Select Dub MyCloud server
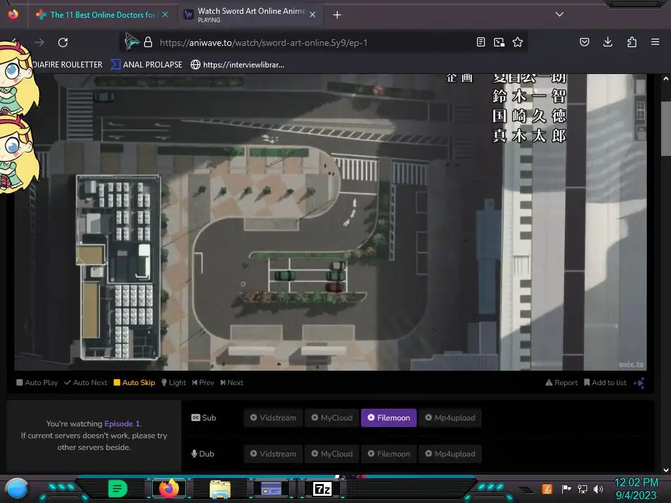Image resolution: width=671 pixels, height=503 pixels. tap(332, 453)
